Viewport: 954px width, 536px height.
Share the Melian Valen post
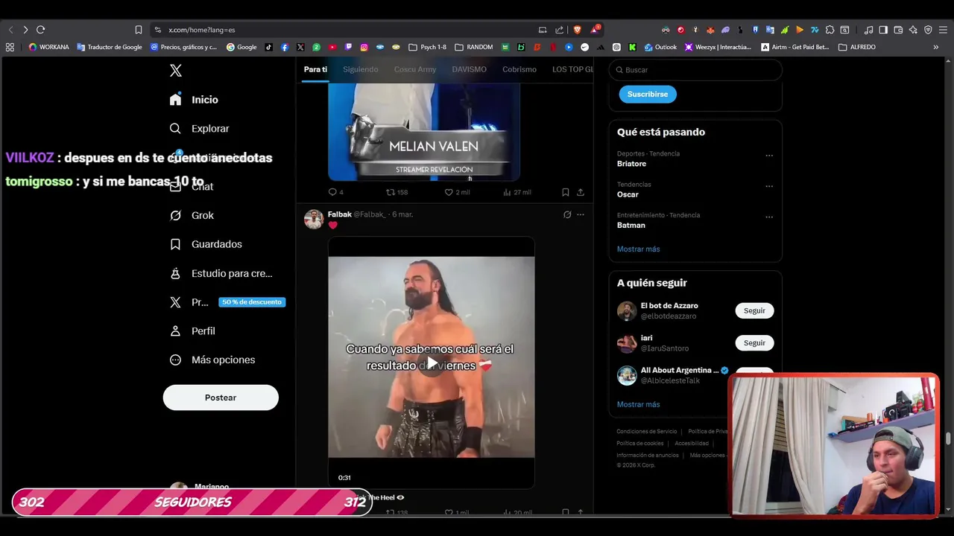coord(580,192)
